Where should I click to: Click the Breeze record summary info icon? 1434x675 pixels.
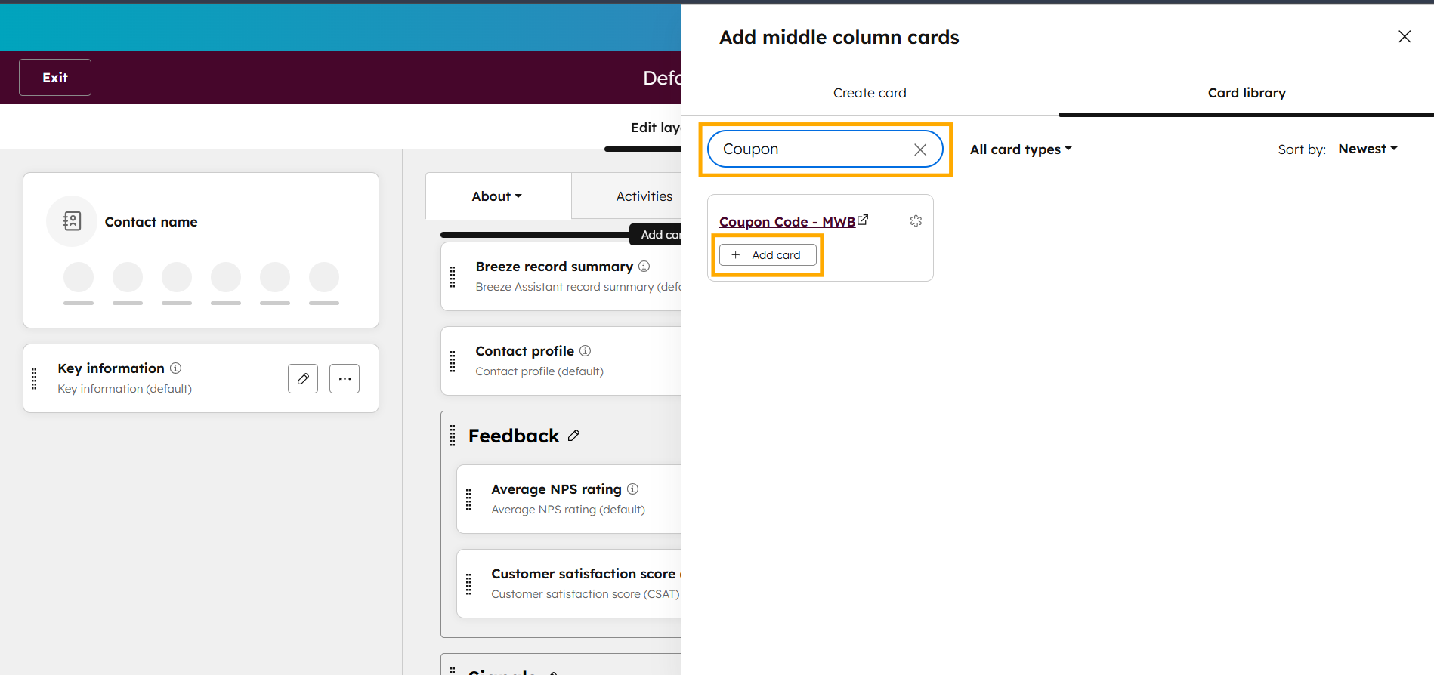tap(644, 267)
